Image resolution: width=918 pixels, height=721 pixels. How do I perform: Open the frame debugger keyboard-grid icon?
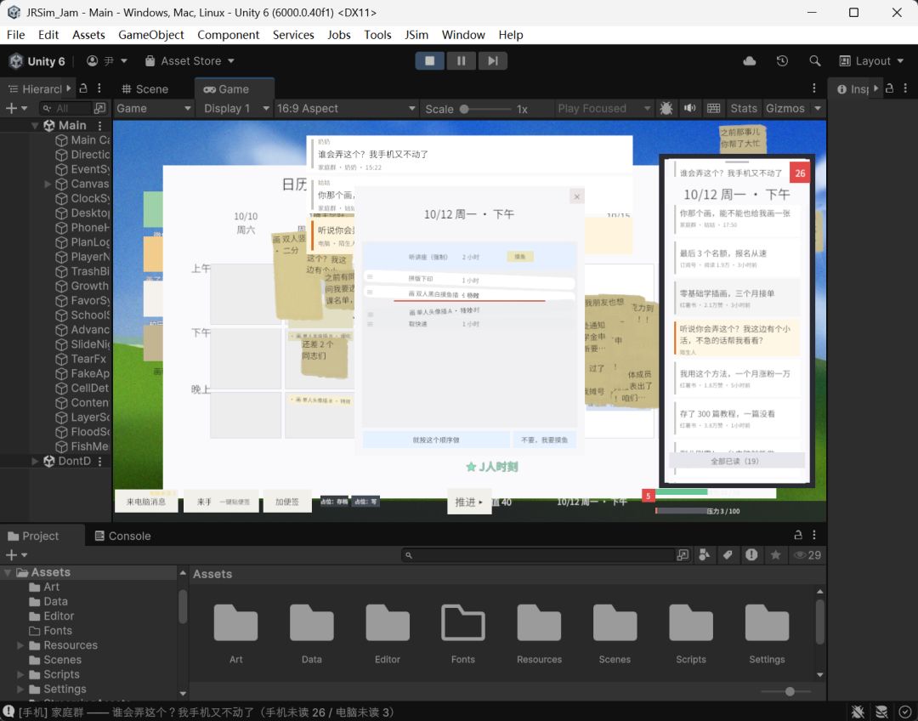coord(713,108)
